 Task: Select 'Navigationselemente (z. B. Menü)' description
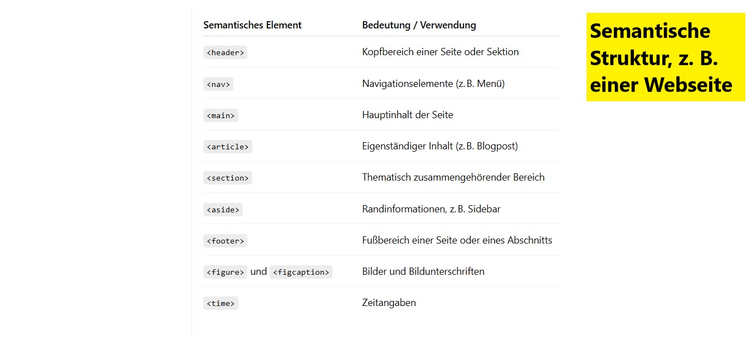click(x=433, y=84)
